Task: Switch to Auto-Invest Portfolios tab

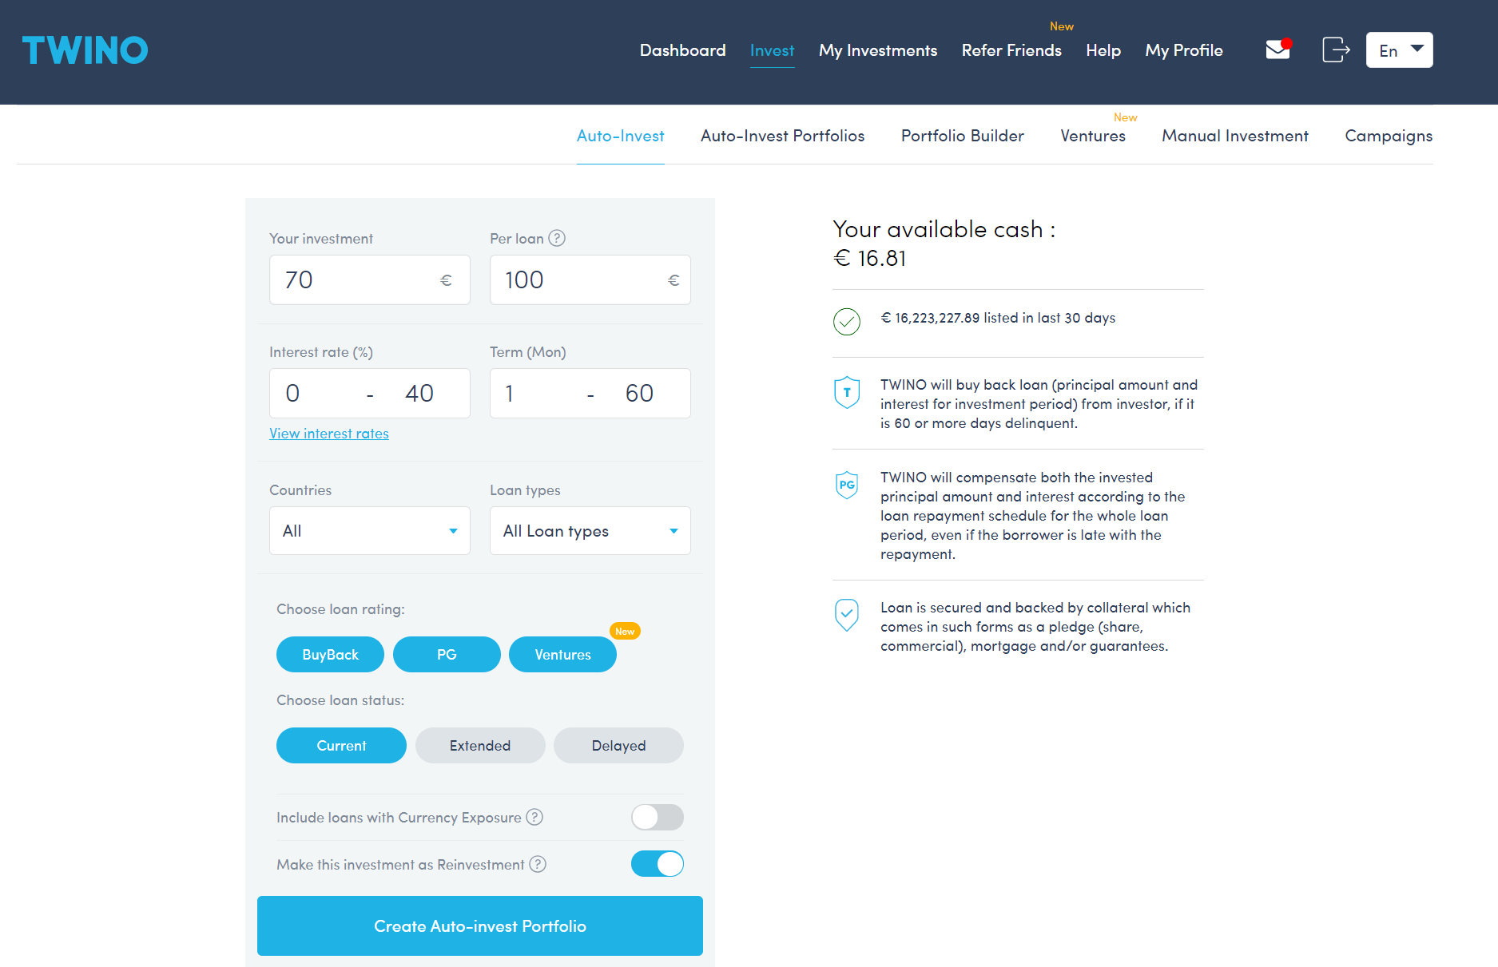Action: pos(782,136)
